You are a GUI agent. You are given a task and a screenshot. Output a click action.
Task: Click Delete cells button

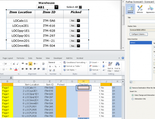pos(94,66)
